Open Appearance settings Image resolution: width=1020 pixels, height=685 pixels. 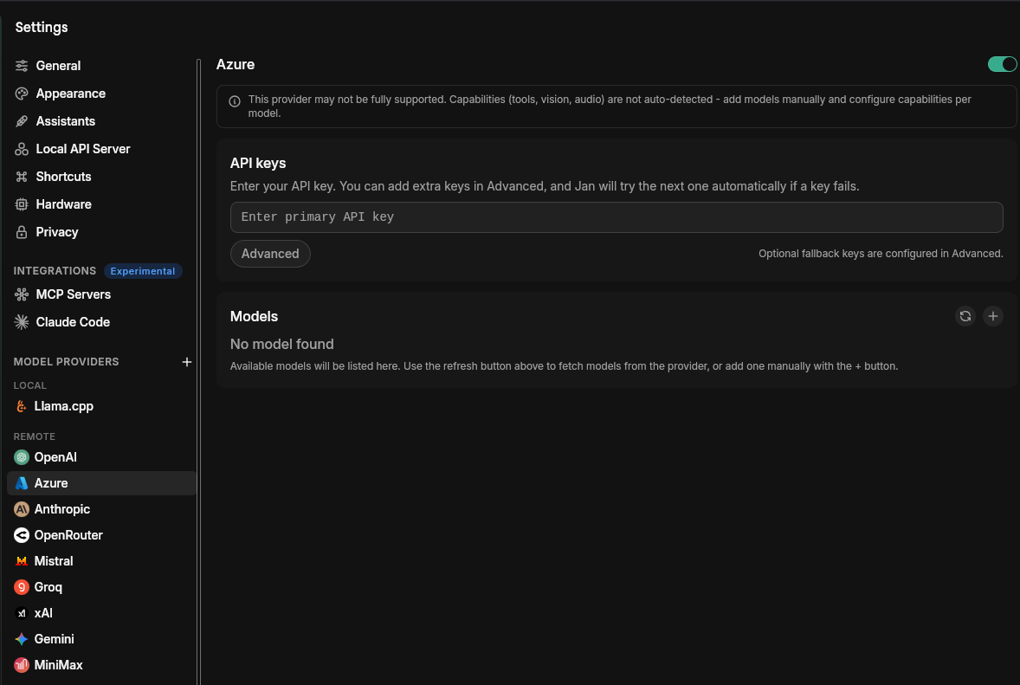(x=101, y=94)
